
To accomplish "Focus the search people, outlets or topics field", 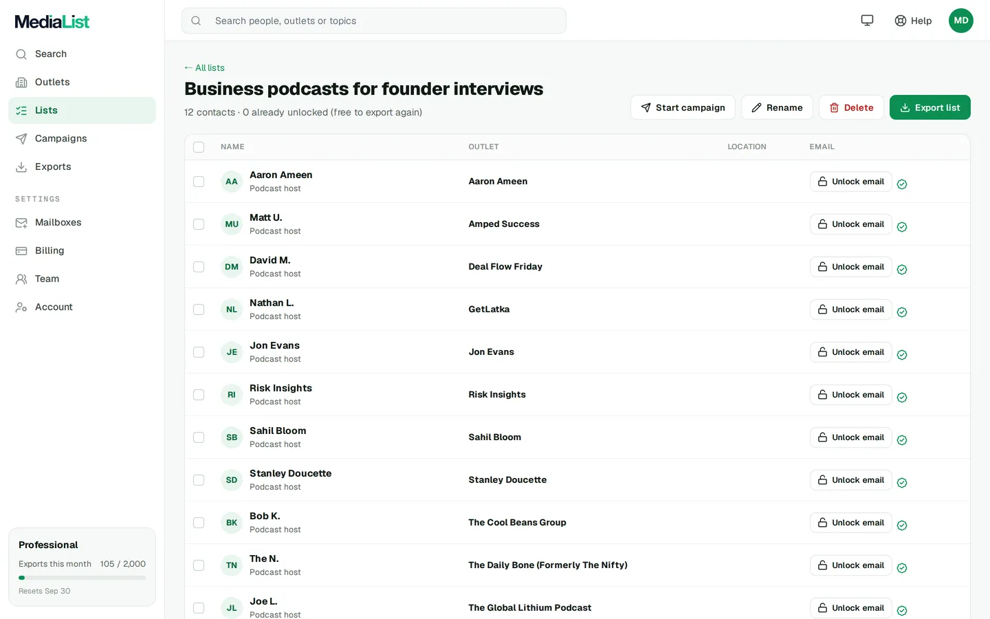I will coord(374,21).
